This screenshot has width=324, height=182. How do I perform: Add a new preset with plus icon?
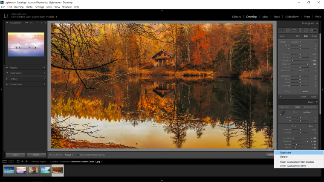(44, 67)
